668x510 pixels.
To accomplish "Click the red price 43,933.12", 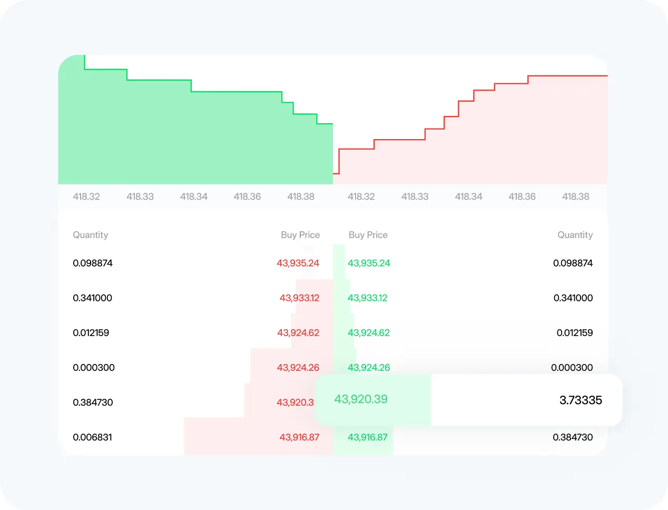I will 299,298.
